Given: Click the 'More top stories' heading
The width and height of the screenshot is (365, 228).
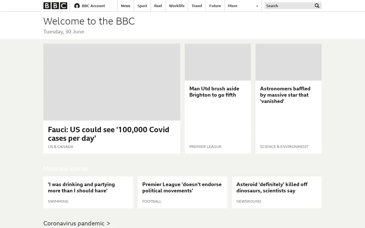Looking at the screenshot, I should tap(66, 169).
